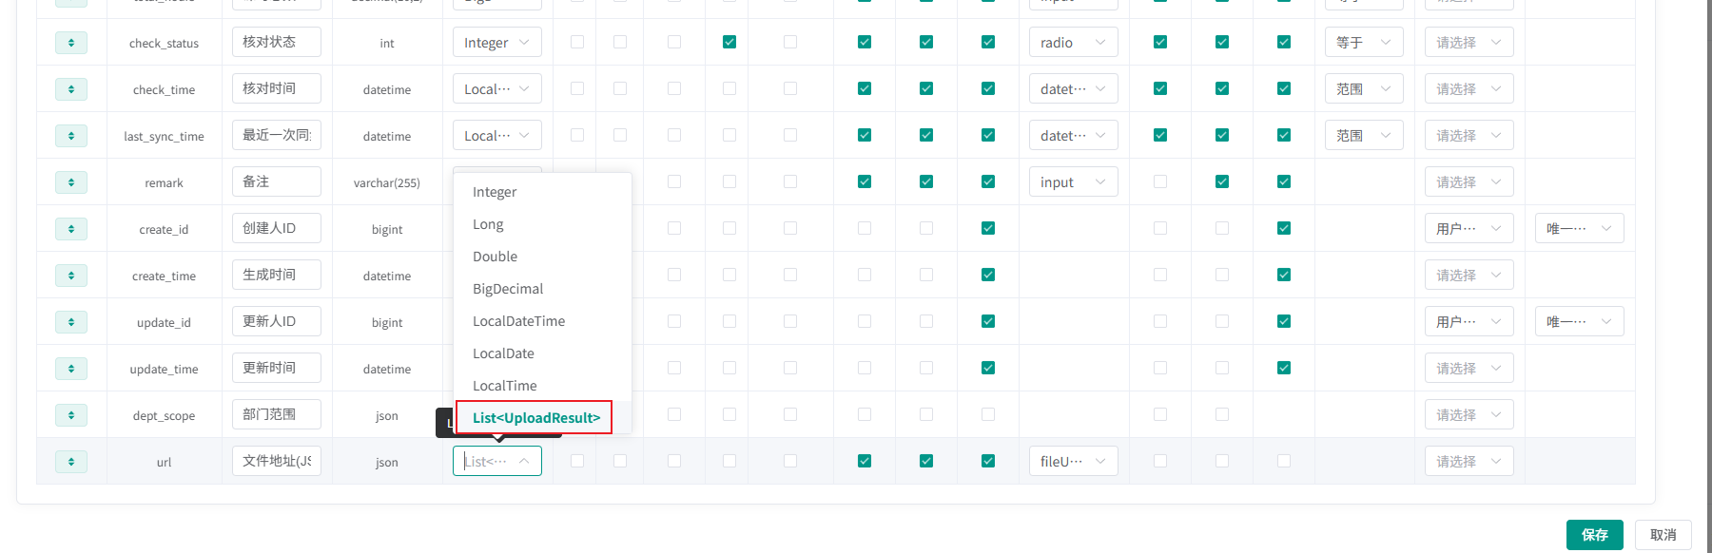Choose the BigDecimal option in the list

click(508, 289)
